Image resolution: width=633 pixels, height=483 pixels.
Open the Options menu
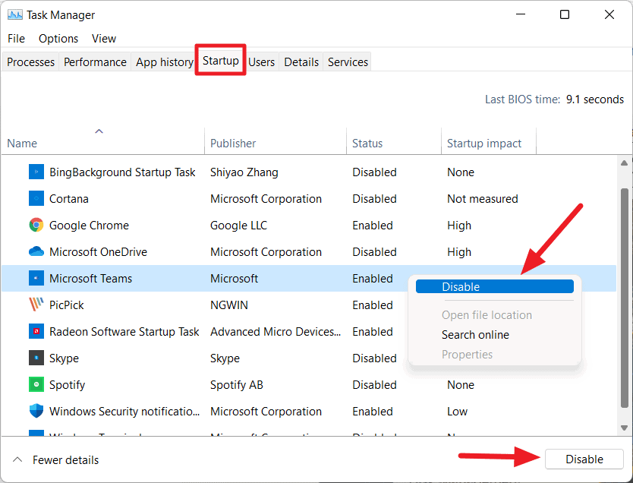point(58,38)
